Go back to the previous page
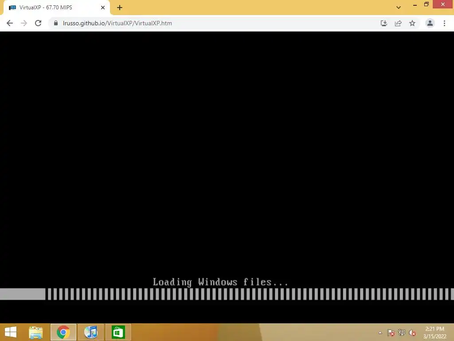 click(x=10, y=23)
